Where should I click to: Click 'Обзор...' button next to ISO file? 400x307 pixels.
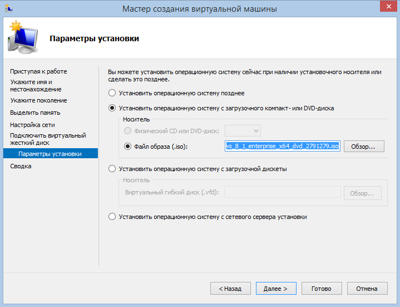pyautogui.click(x=364, y=147)
